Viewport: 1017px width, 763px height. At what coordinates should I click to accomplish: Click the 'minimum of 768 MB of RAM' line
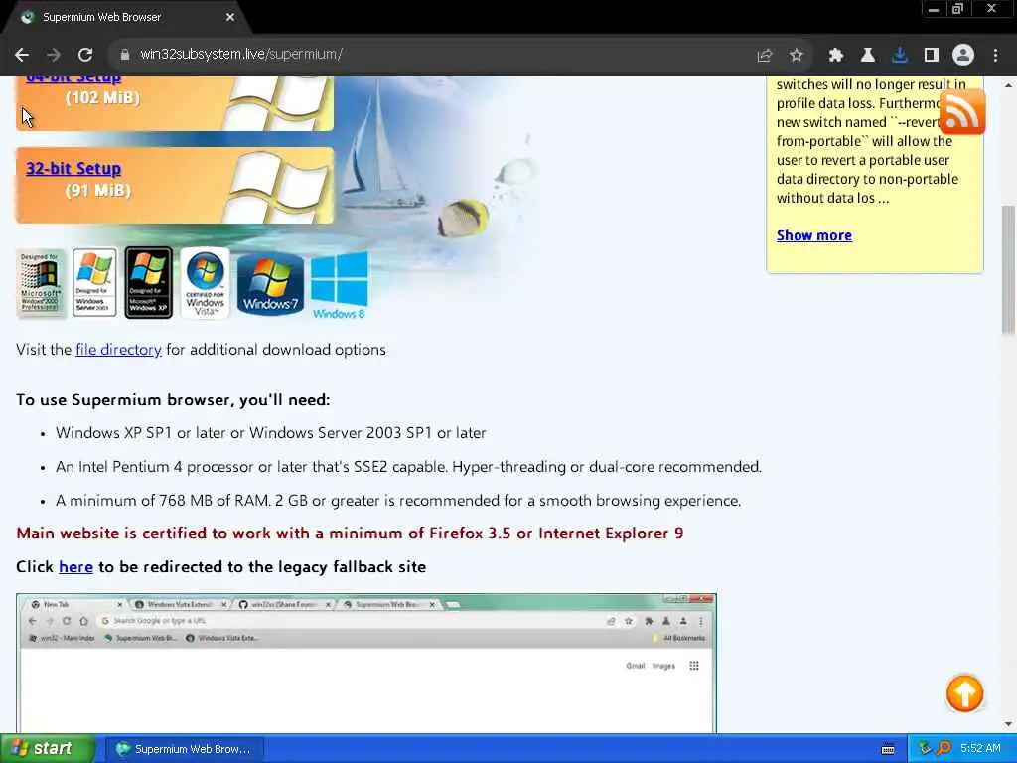398,501
